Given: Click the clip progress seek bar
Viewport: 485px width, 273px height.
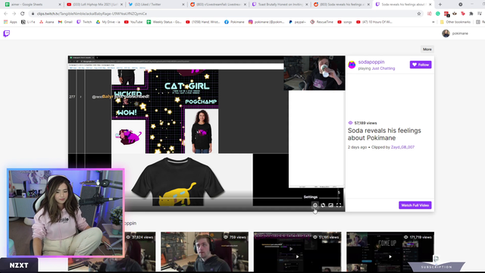Looking at the screenshot, I should point(206,199).
